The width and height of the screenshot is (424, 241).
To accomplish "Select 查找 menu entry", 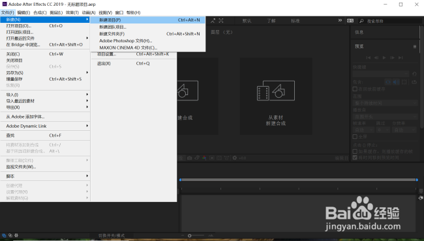I will tap(45, 135).
